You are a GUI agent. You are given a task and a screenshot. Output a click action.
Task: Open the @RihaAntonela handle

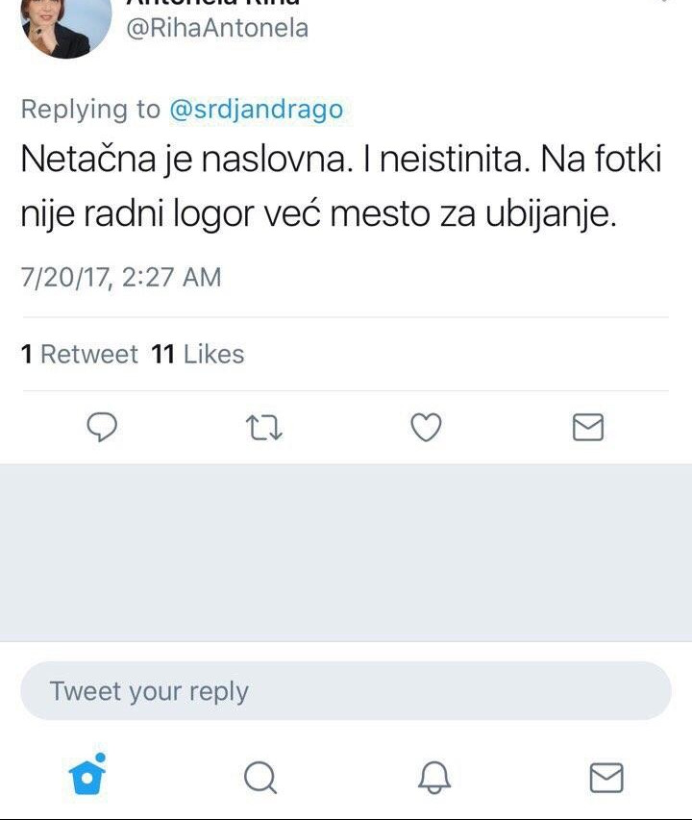click(217, 28)
